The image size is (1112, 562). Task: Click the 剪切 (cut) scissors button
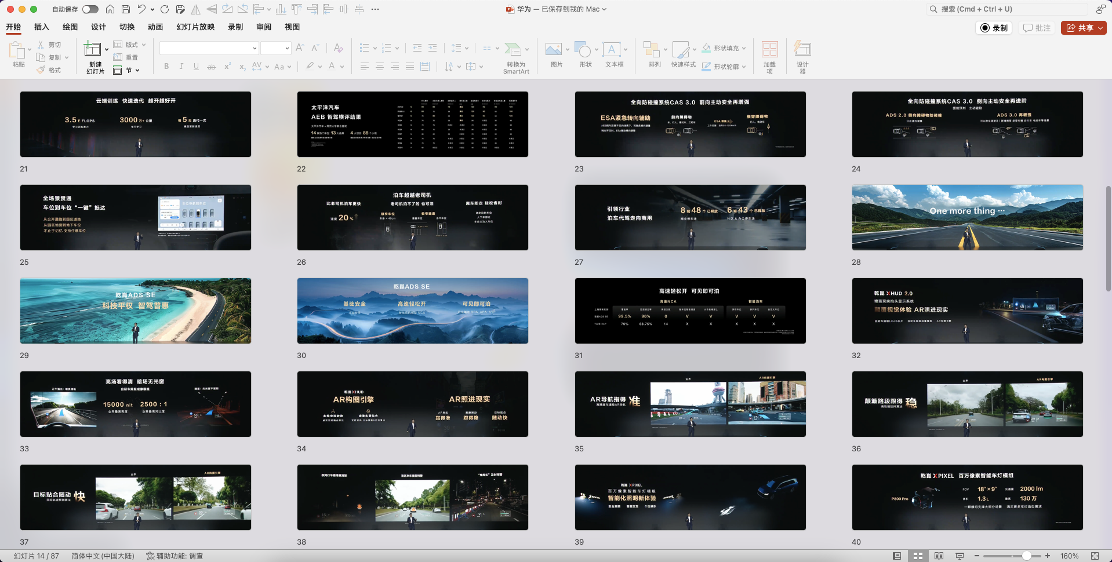49,45
